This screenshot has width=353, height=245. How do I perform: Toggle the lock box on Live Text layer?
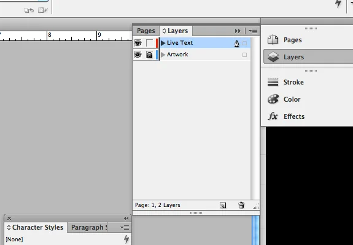149,43
